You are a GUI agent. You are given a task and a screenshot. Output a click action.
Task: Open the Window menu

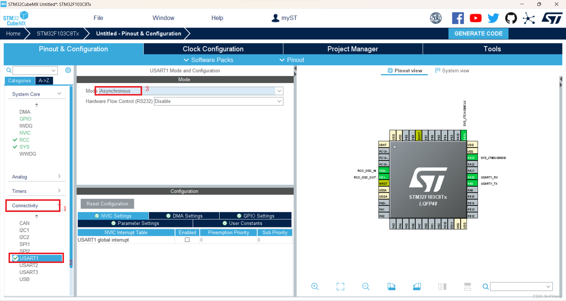163,18
